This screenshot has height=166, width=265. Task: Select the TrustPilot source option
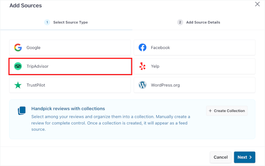point(70,85)
